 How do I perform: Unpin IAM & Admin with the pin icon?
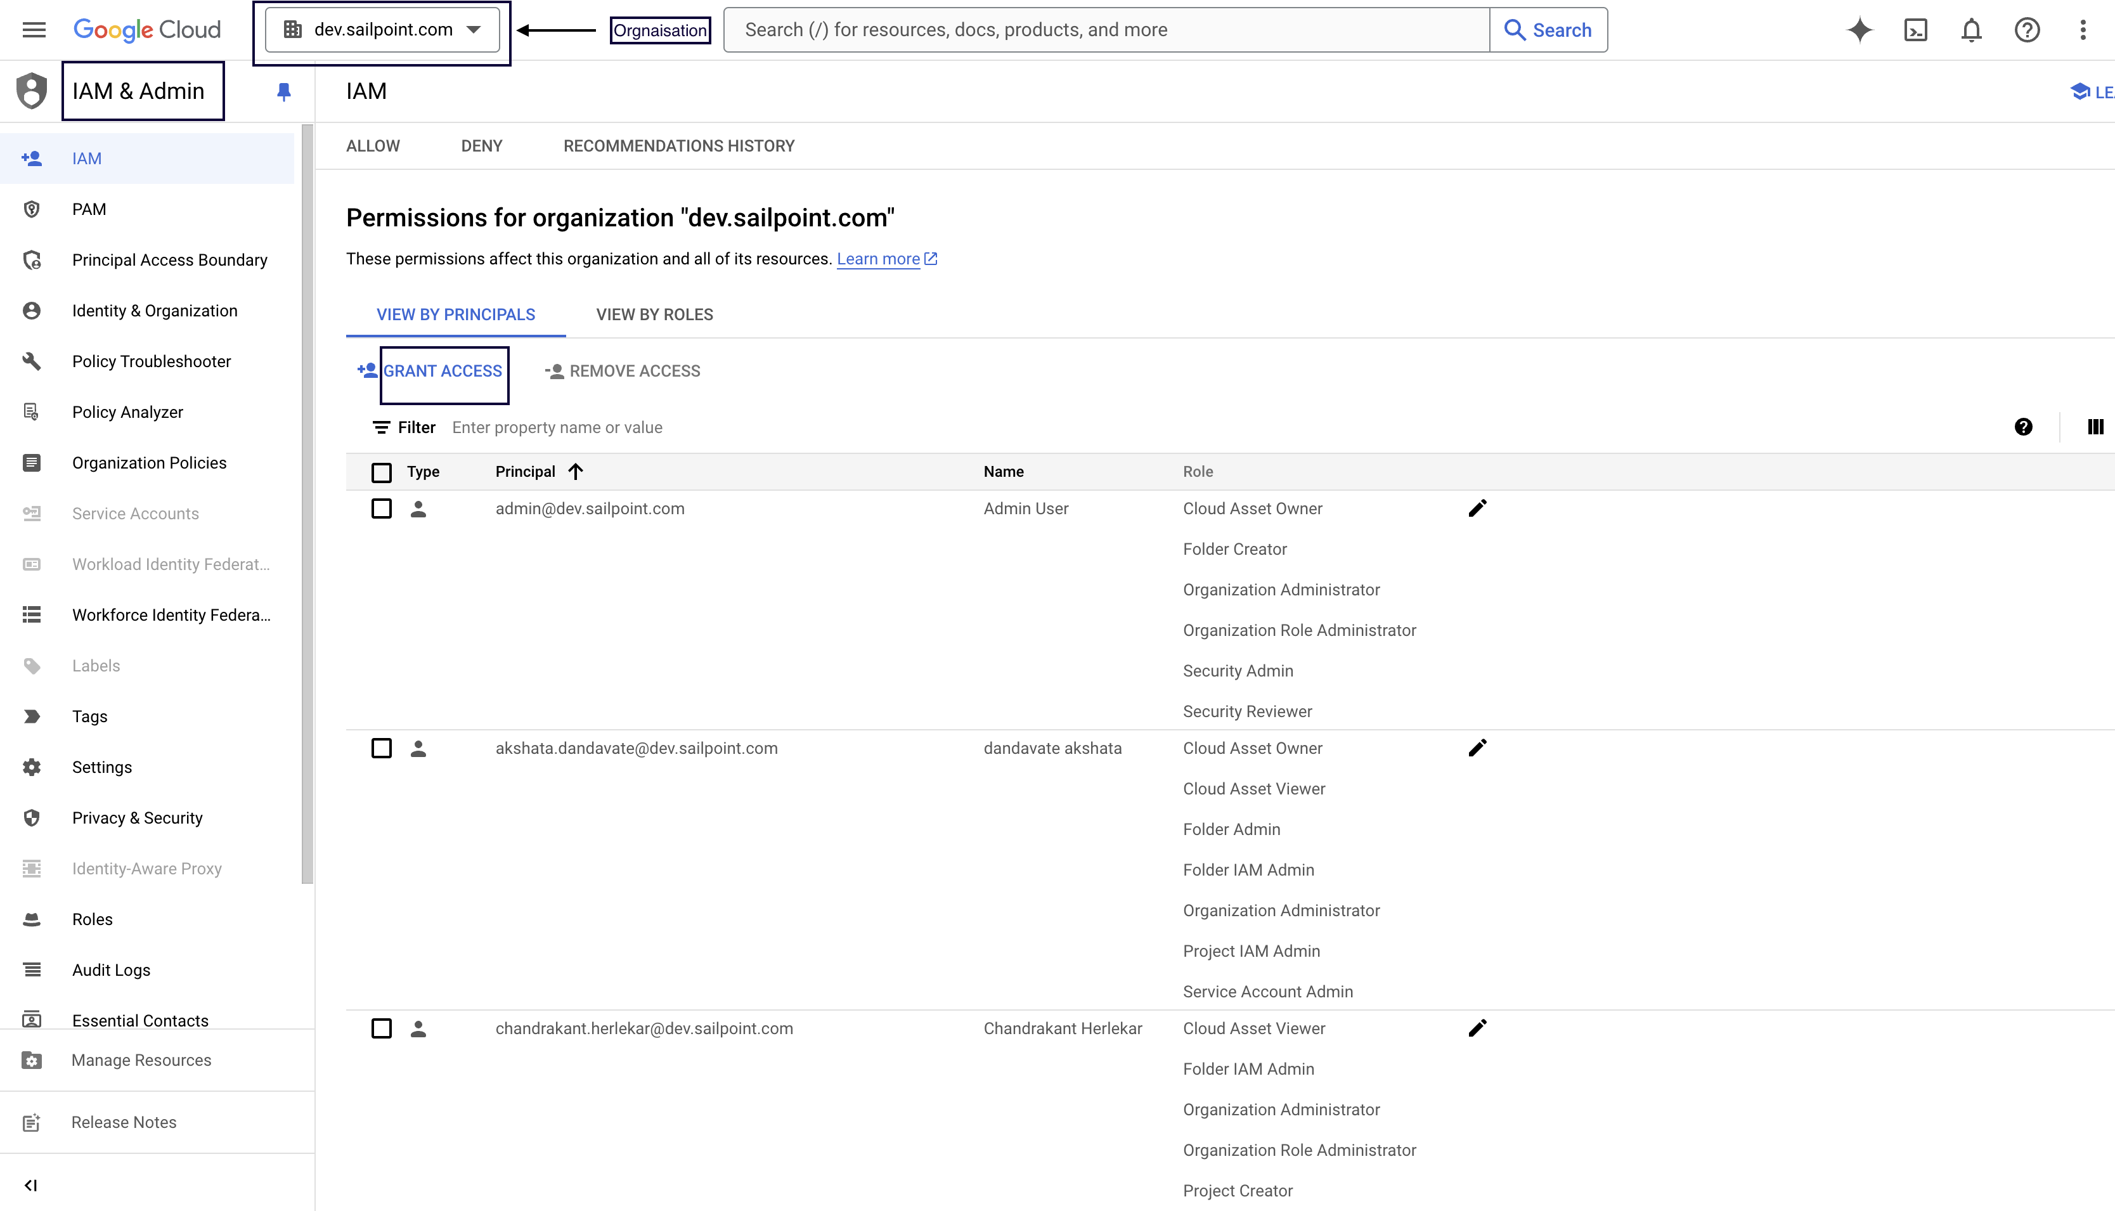click(283, 91)
